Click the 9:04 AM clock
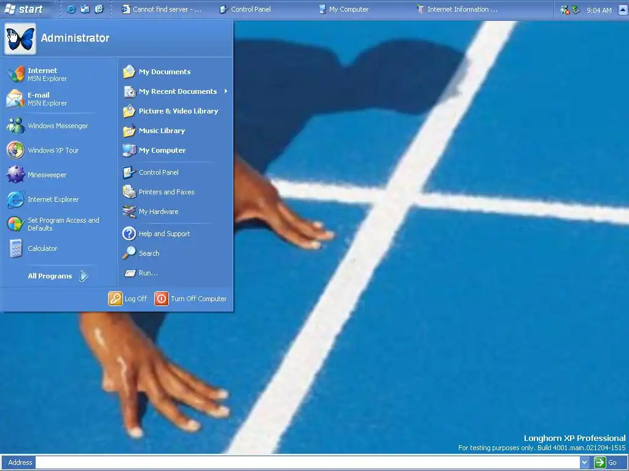This screenshot has width=629, height=471. click(x=599, y=10)
